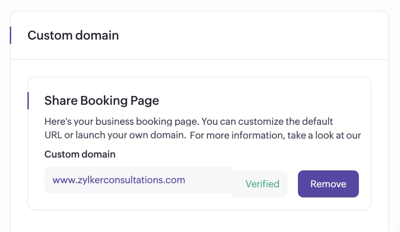This screenshot has width=400, height=232.
Task: Click the word "Booking" in the card heading
Action: (x=104, y=101)
